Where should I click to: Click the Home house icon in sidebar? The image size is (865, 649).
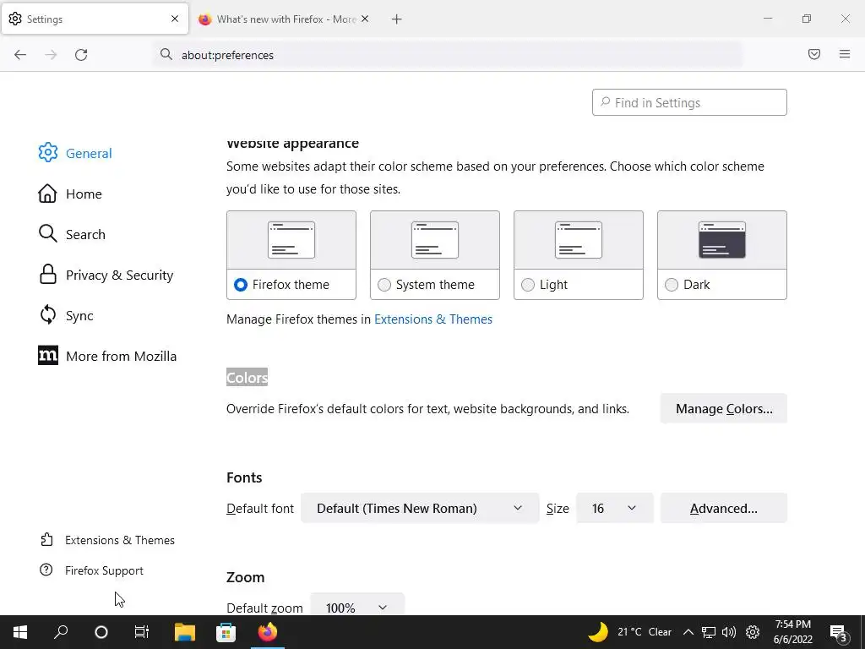tap(47, 194)
